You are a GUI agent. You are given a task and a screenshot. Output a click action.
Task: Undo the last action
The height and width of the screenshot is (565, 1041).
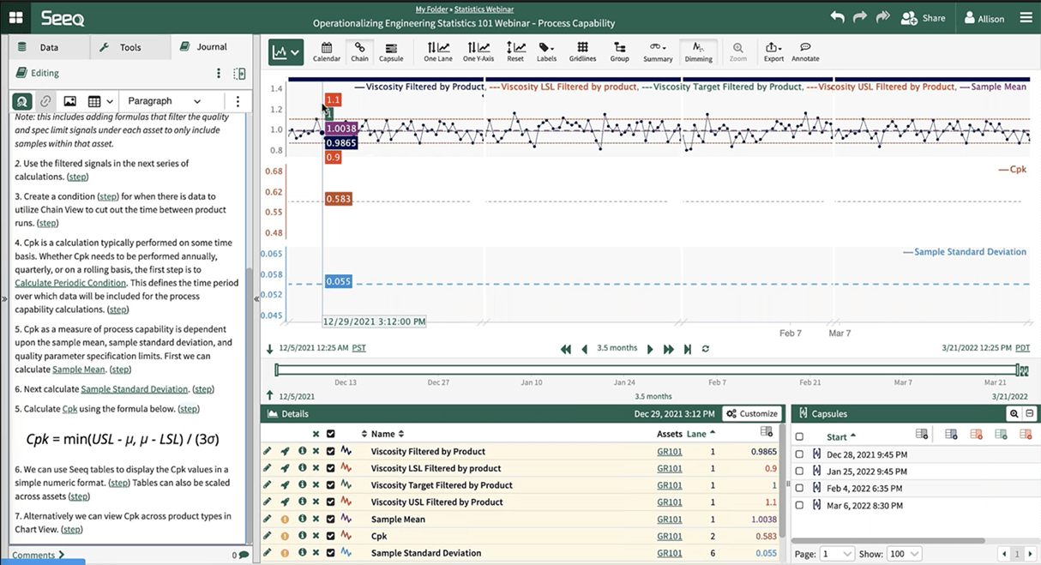[838, 17]
